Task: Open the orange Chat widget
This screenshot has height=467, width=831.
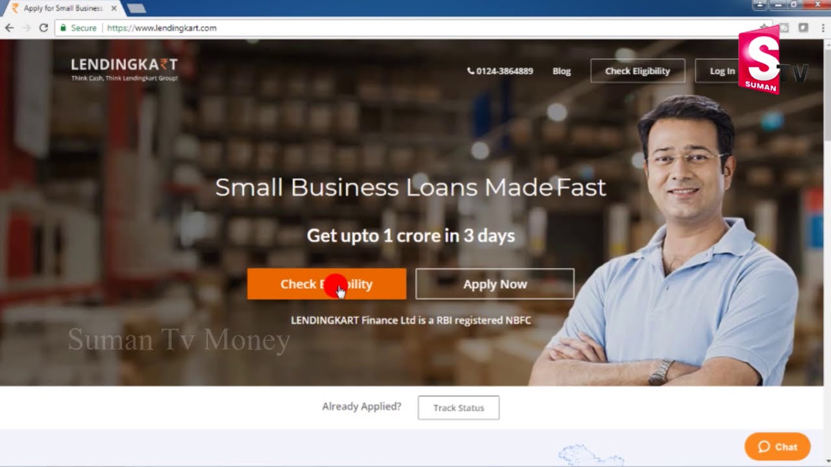Action: coord(777,446)
